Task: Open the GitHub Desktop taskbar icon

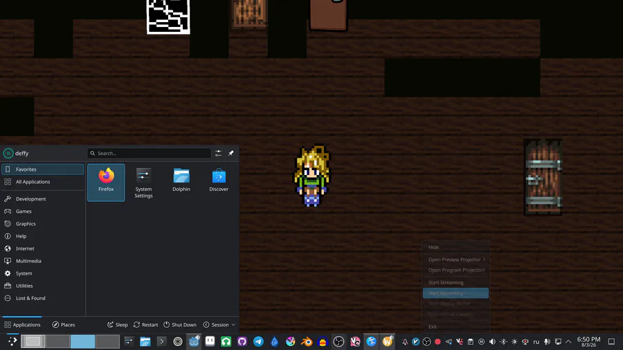Action: (x=242, y=341)
